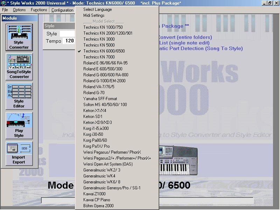Select model Ketron X1/X4

(x=117, y=111)
